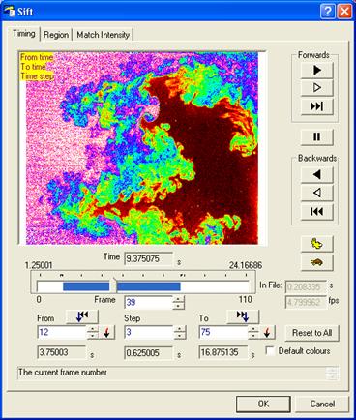Image resolution: width=356 pixels, height=420 pixels.
Task: Click the Frame number input field
Action: coord(148,302)
